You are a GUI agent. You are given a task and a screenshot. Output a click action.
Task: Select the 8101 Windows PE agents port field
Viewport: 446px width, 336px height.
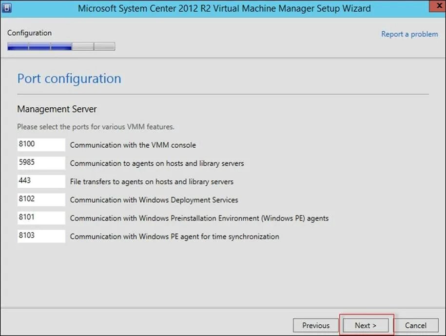[41, 217]
